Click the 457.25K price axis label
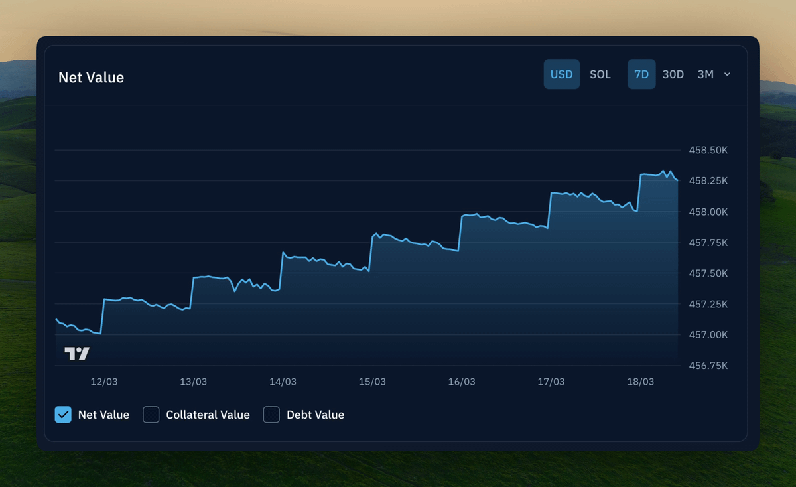 pos(708,304)
